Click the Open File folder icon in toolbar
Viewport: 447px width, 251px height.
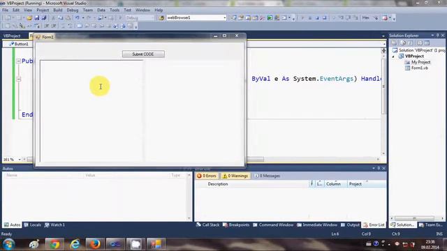[x=29, y=17]
